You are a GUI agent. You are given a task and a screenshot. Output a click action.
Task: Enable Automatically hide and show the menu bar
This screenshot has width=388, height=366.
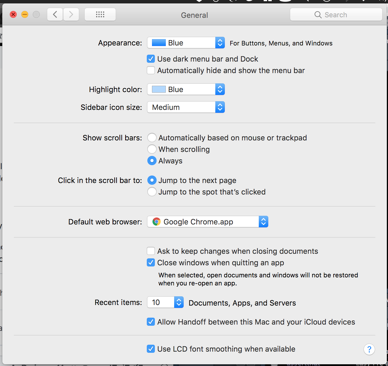pyautogui.click(x=151, y=70)
